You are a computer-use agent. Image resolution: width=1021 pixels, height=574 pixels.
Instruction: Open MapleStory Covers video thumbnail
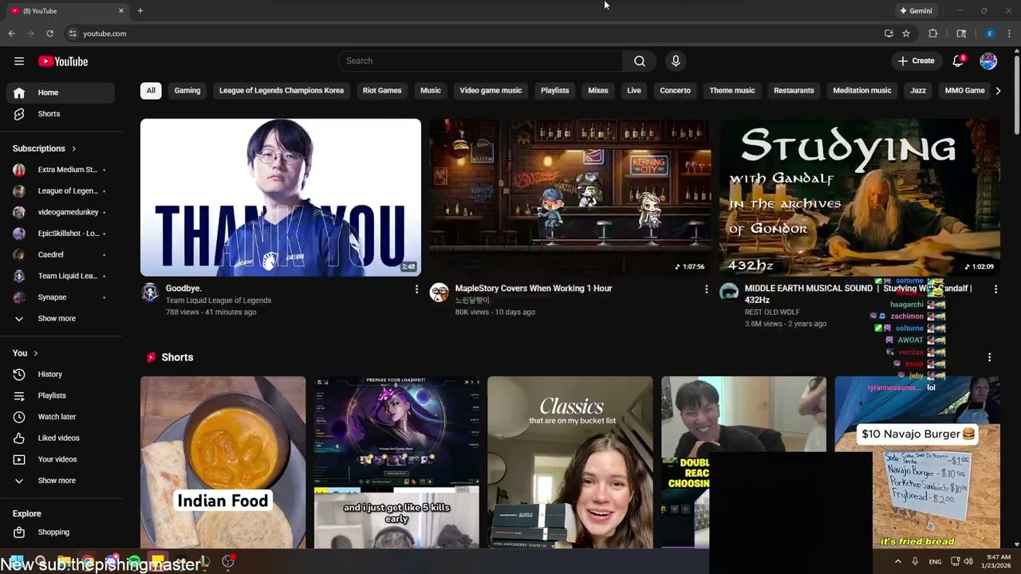coord(570,198)
